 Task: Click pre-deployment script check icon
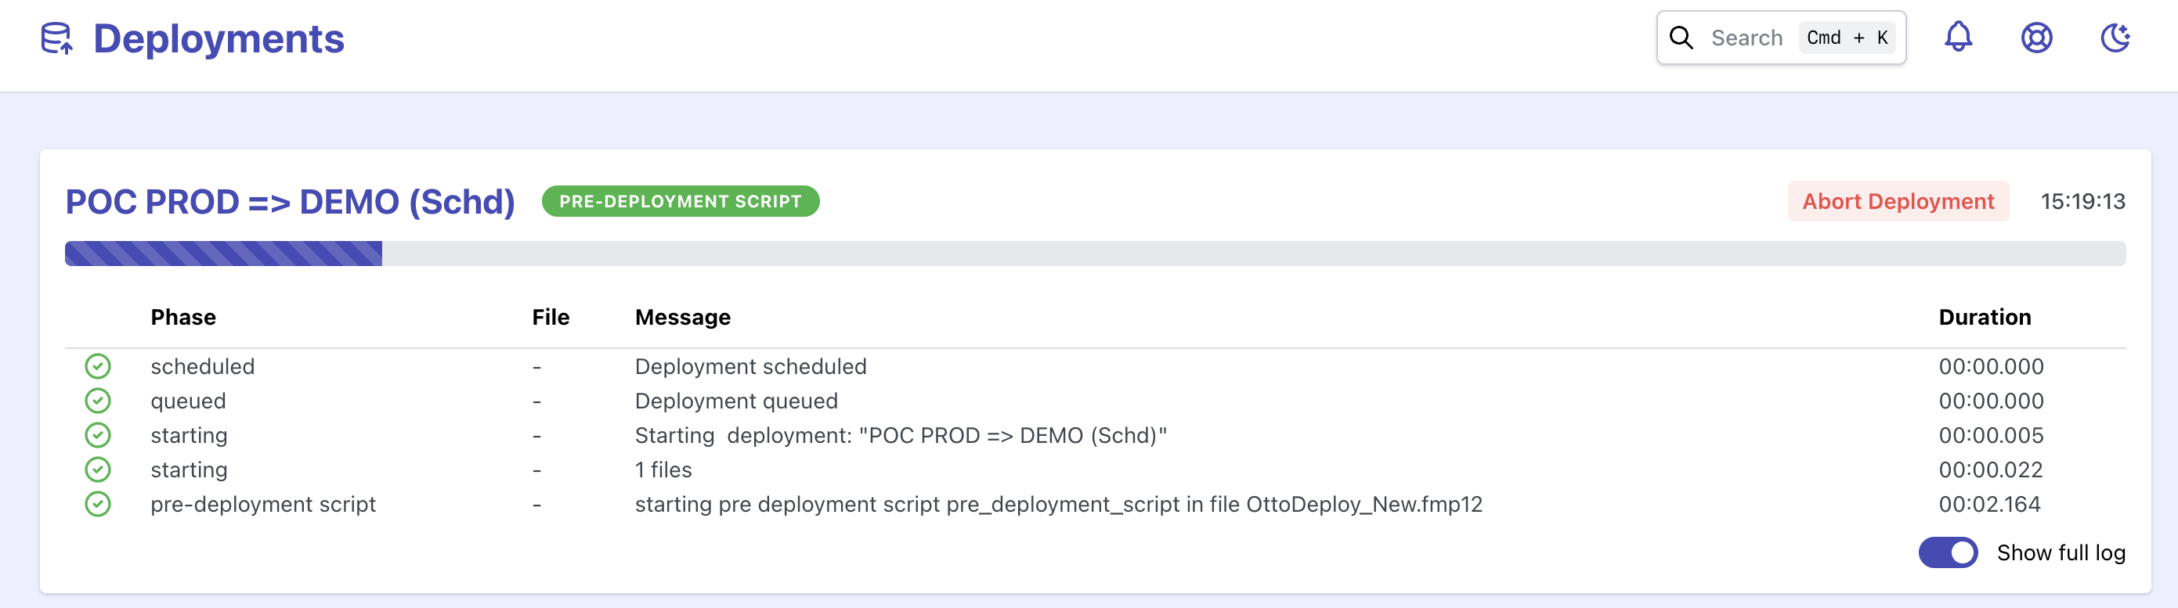pos(98,504)
